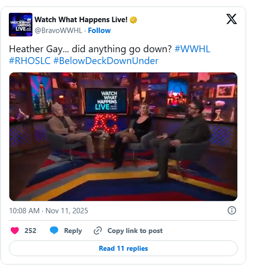Open the post info circle icon
The image size is (254, 266).
pyautogui.click(x=232, y=210)
